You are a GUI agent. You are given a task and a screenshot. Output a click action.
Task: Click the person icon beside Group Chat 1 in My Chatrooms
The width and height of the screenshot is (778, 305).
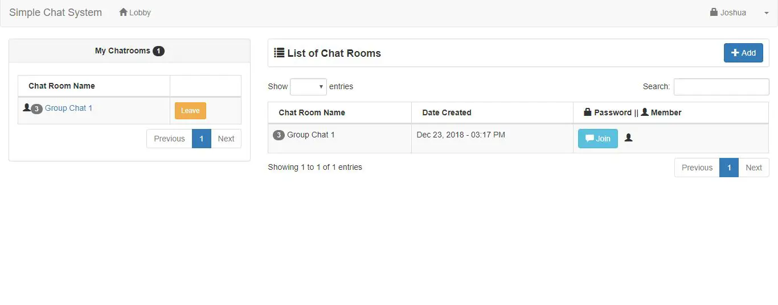26,107
